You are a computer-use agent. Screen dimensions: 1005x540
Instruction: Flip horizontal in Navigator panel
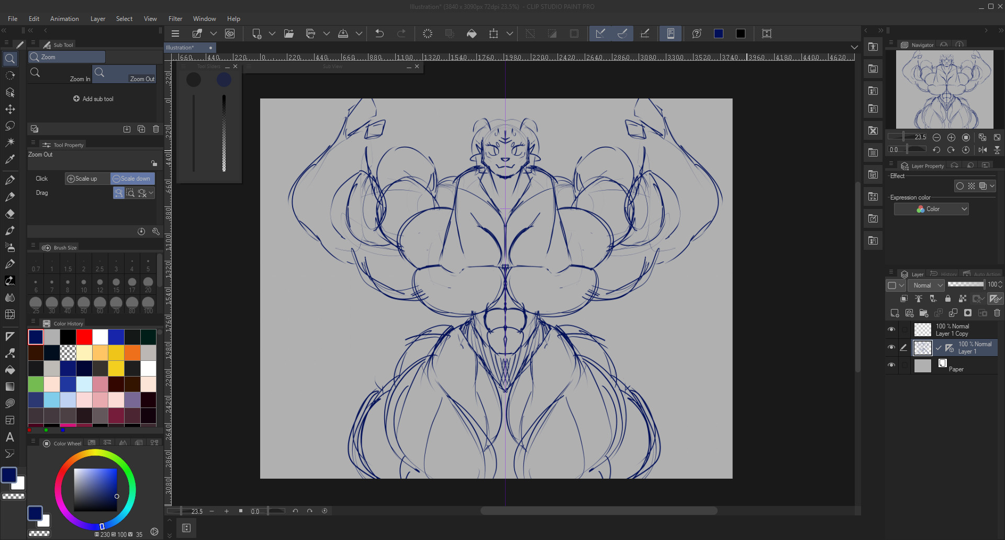982,150
